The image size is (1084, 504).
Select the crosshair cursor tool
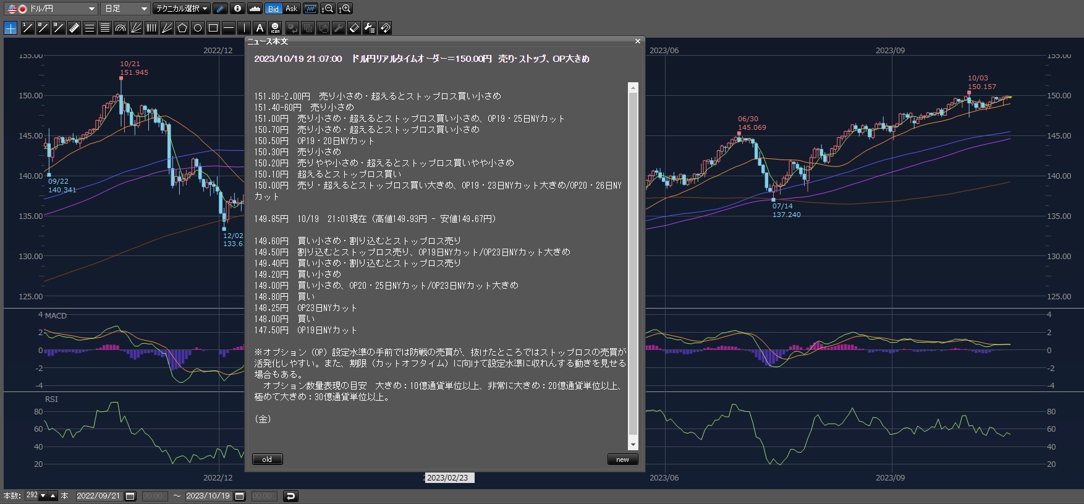[x=11, y=28]
